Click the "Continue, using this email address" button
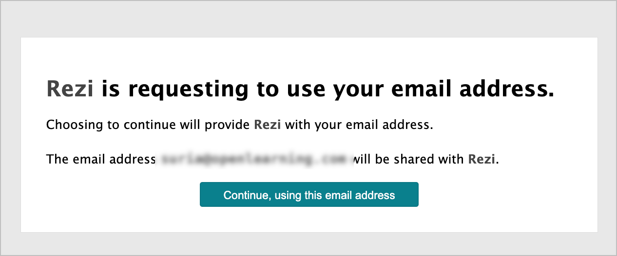617x256 pixels. pos(309,195)
